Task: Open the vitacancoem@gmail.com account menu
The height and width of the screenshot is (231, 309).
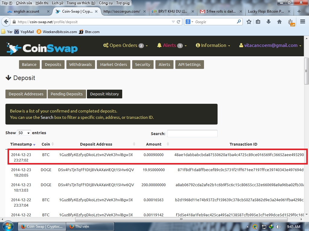Action: click(x=270, y=45)
